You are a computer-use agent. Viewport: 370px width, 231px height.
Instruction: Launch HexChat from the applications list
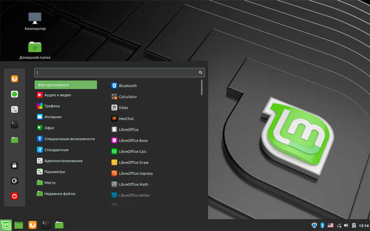point(126,119)
